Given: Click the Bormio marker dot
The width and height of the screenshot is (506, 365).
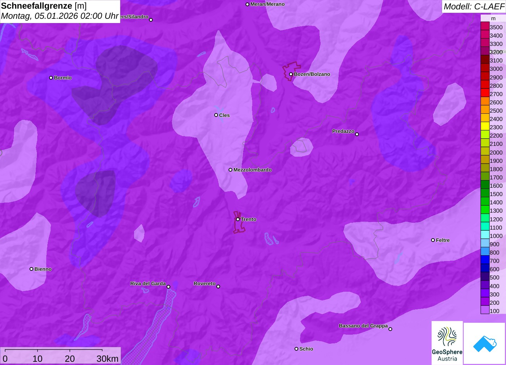Looking at the screenshot, I should (51, 78).
